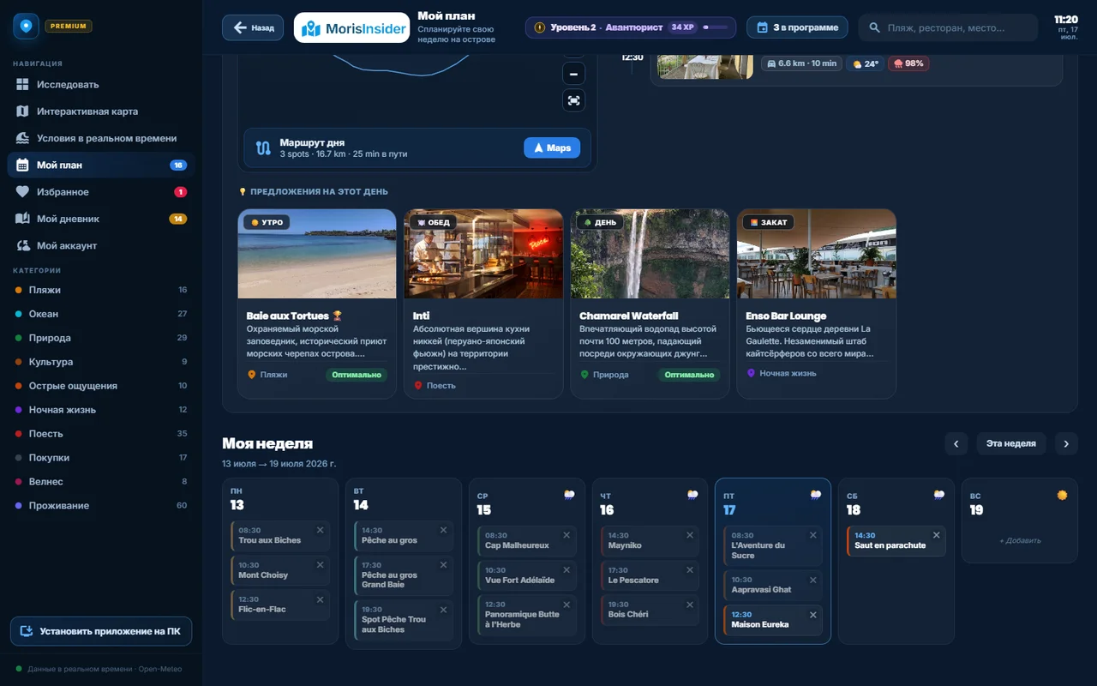Click the fullscreen map icon

pyautogui.click(x=573, y=100)
